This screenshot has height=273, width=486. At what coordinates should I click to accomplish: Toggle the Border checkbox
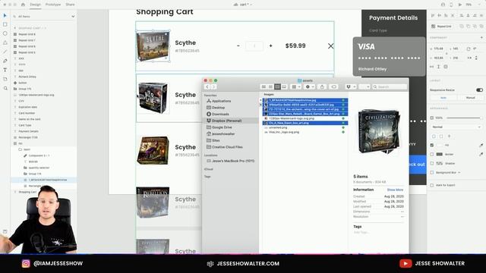(x=432, y=154)
